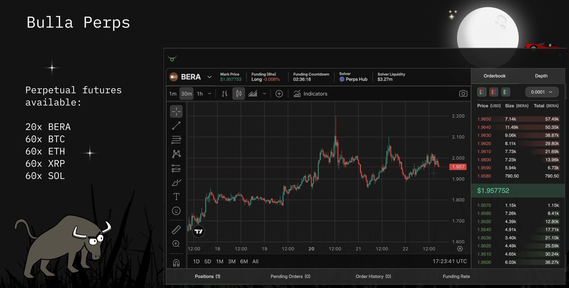Expand the BERA market selector chevron
This screenshot has width=569, height=288.
tap(210, 77)
